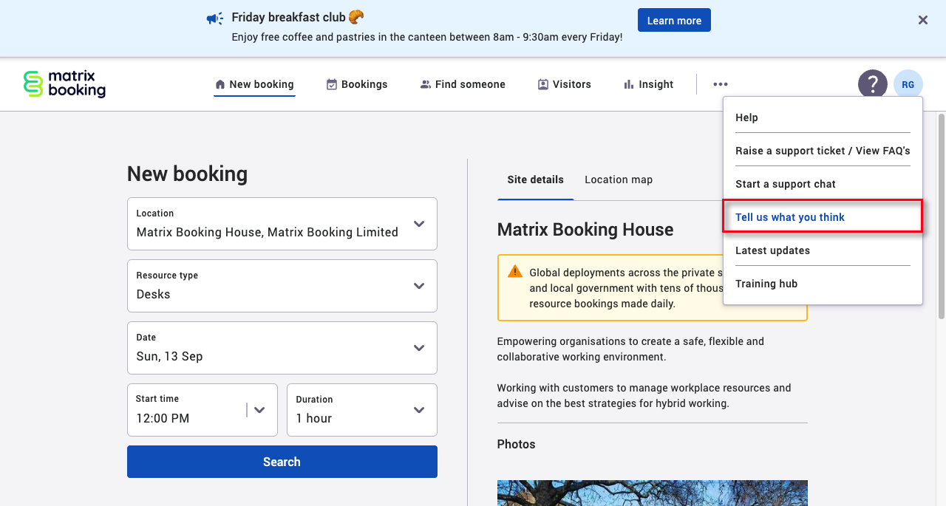Click the Matrix Booking House heading
Screen dimensions: 946x506
[585, 230]
